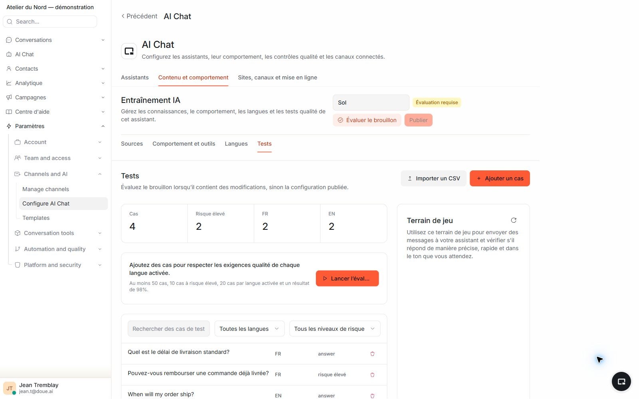Image resolution: width=639 pixels, height=399 pixels.
Task: Open Tous les niveaux de risque dropdown
Action: click(335, 329)
